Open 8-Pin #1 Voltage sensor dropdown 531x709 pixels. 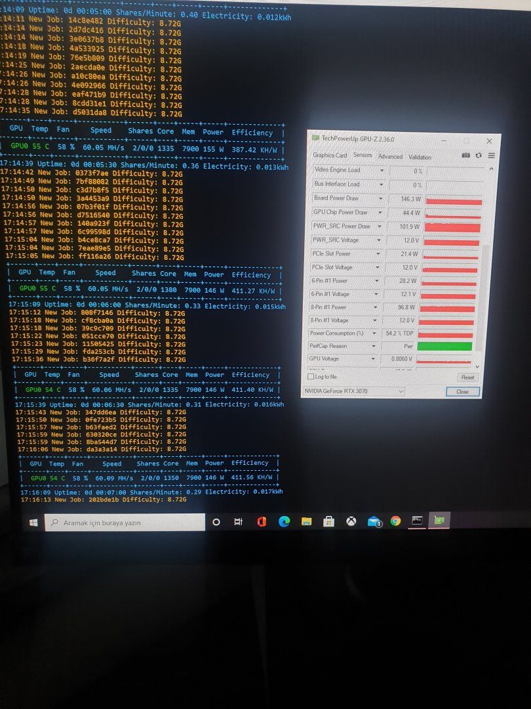(375, 320)
